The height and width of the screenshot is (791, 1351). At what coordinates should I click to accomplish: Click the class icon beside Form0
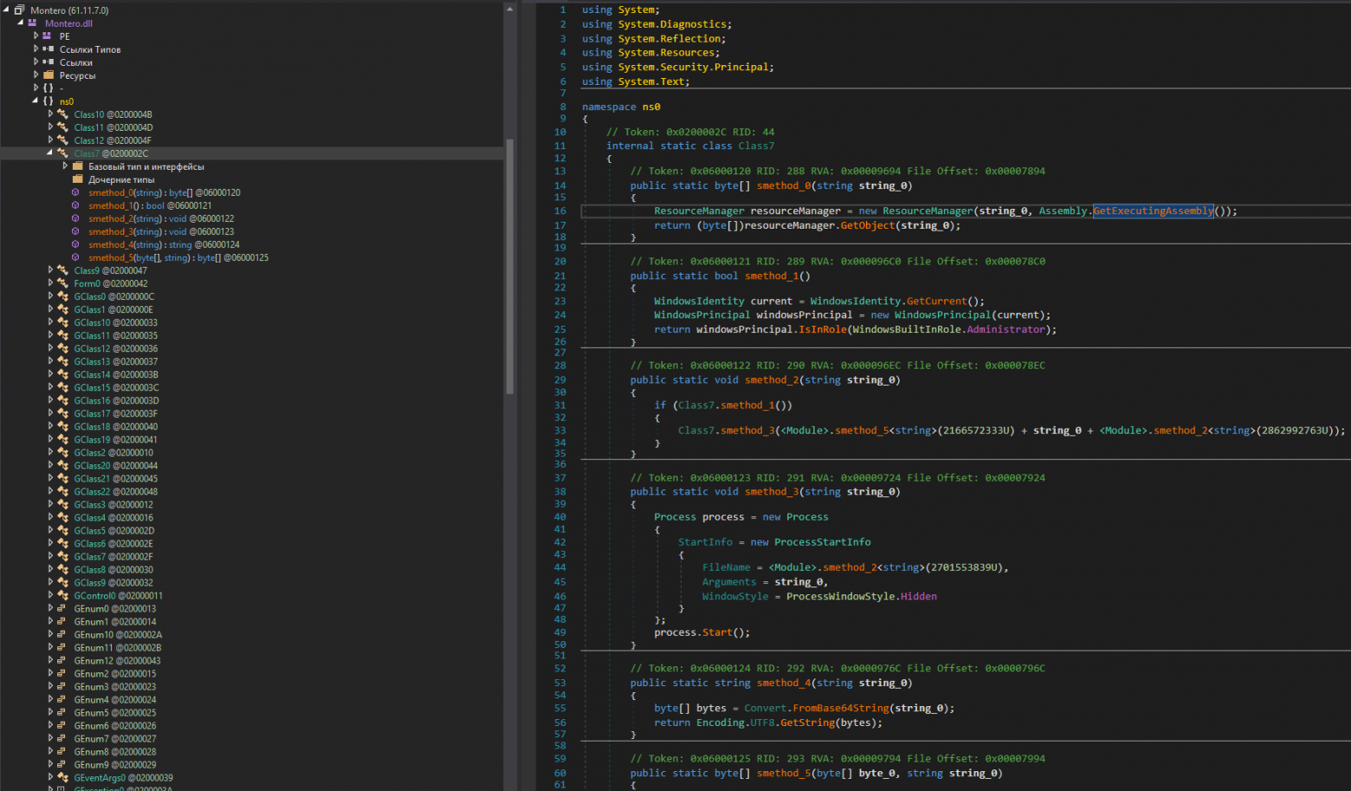tap(62, 283)
